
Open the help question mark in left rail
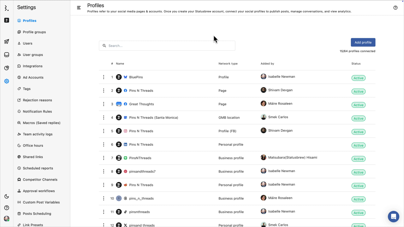pyautogui.click(x=7, y=208)
